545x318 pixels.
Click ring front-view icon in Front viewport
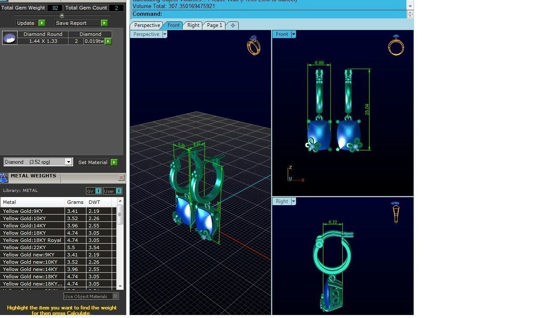[396, 45]
